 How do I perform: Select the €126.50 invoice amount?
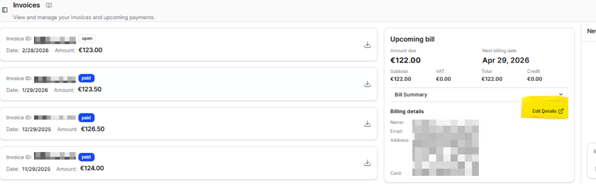(92, 129)
